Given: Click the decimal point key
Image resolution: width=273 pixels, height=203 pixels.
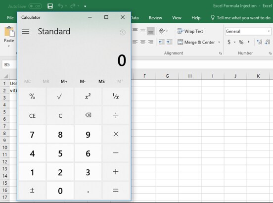Looking at the screenshot, I should coord(88,190).
